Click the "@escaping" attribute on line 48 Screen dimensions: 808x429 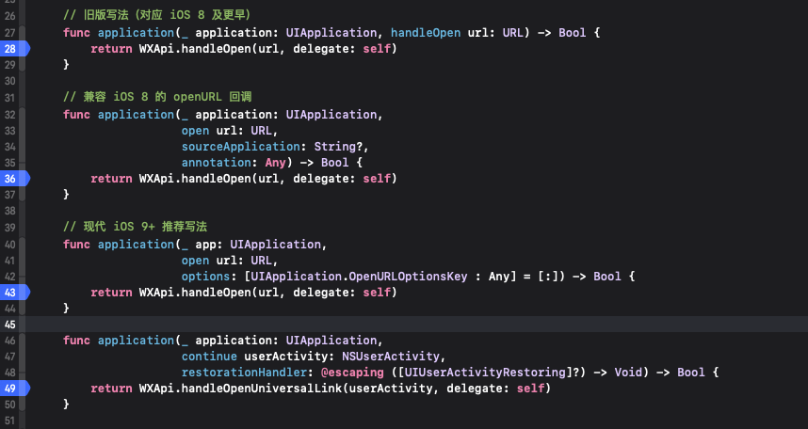(352, 373)
